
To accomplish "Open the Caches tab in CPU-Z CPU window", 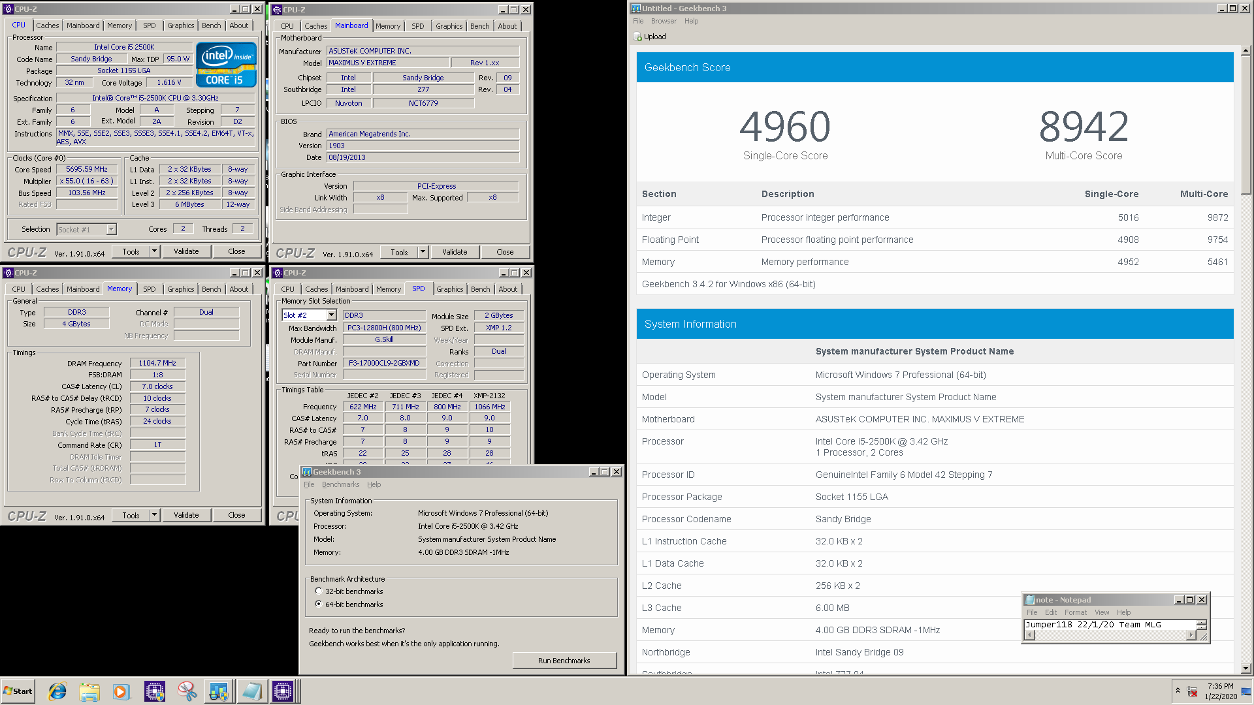I will (x=47, y=25).
